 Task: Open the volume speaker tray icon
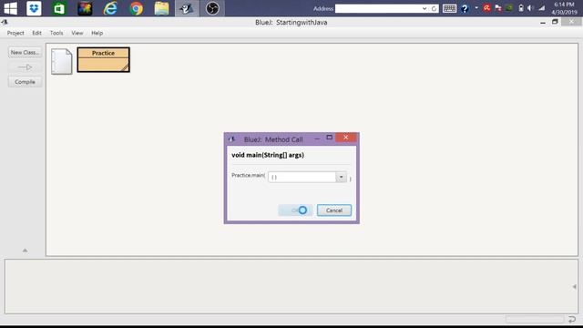[x=530, y=8]
